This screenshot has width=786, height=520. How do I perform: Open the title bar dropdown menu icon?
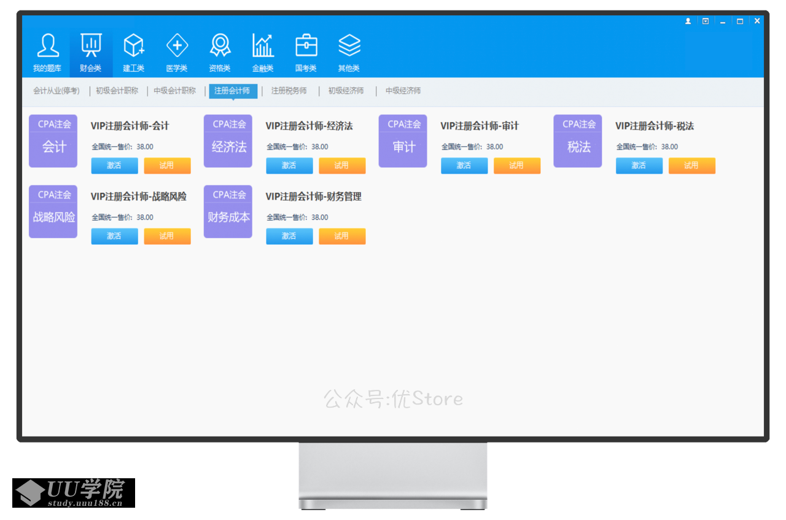706,21
